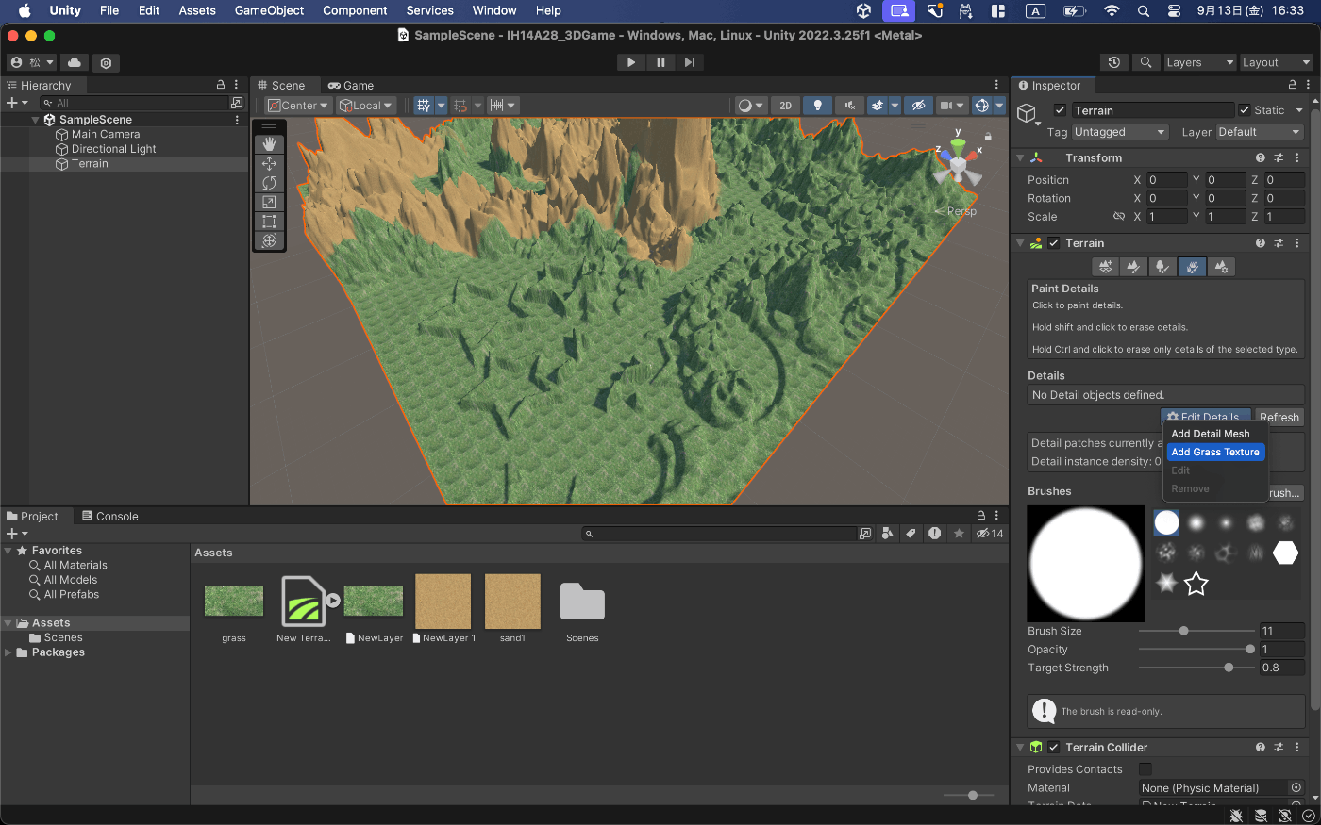Switch to the Game tab
1321x825 pixels.
click(351, 86)
